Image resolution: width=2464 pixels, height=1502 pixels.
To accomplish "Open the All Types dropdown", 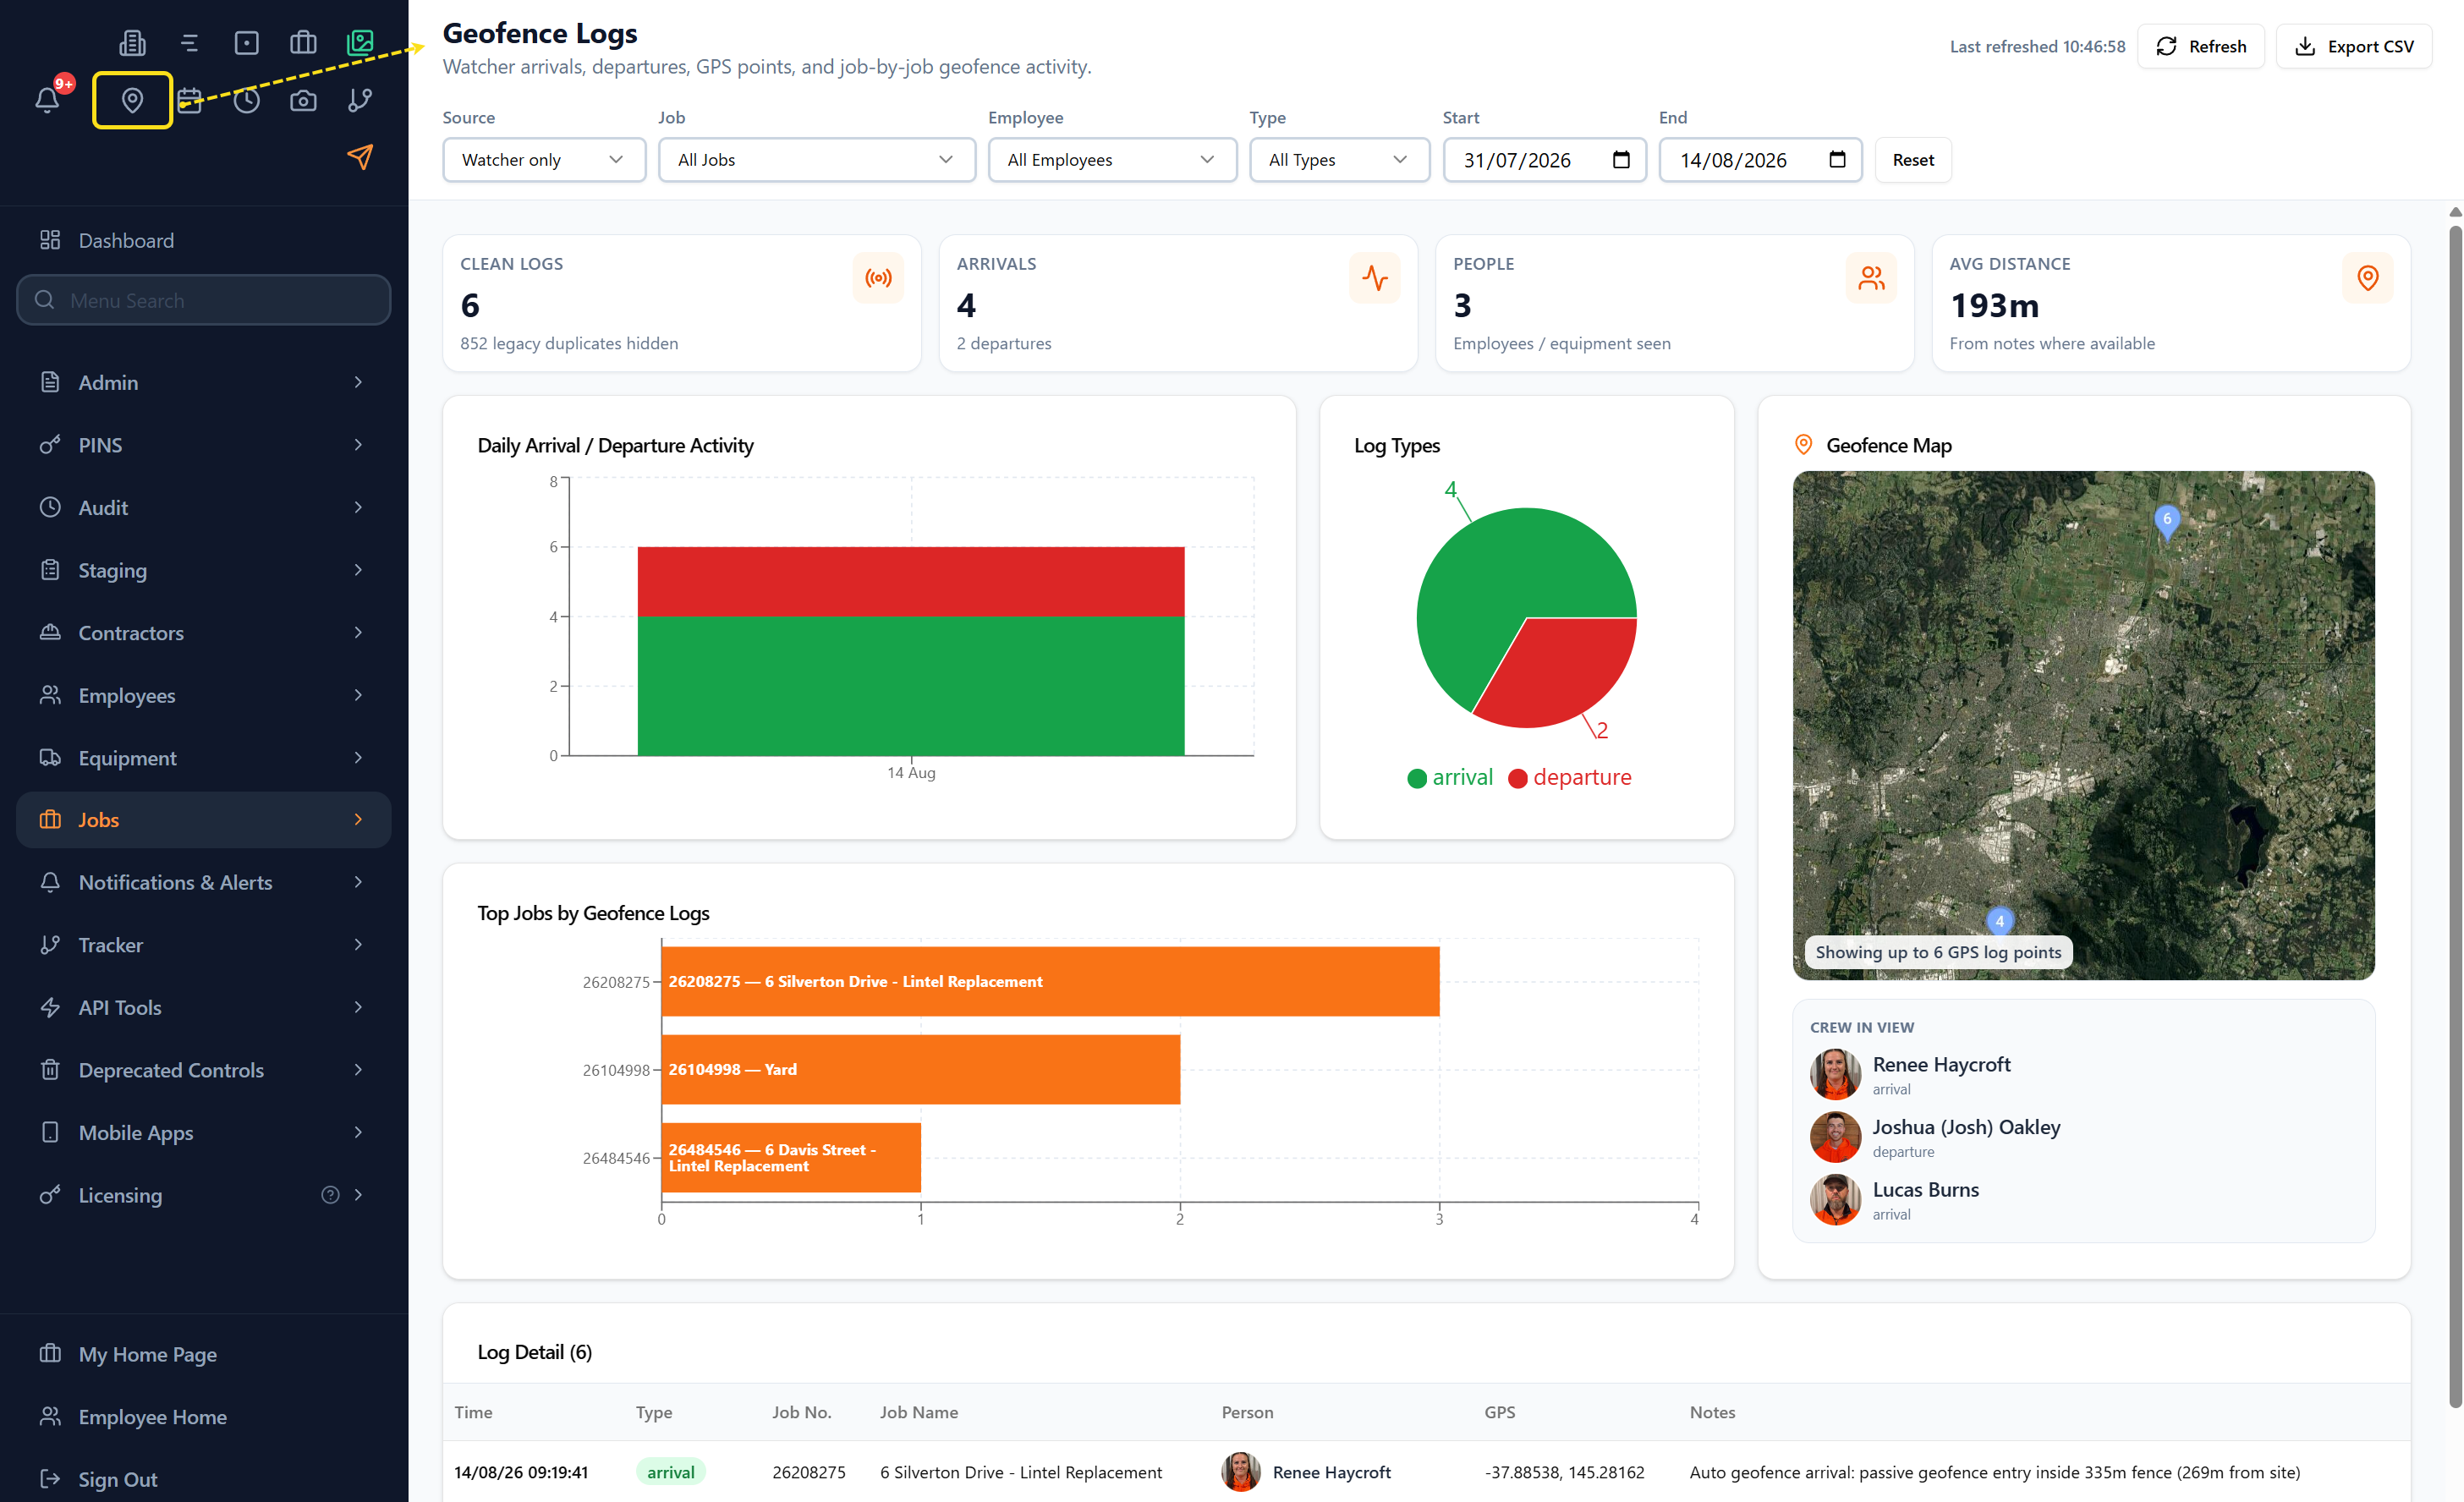I will point(1339,160).
